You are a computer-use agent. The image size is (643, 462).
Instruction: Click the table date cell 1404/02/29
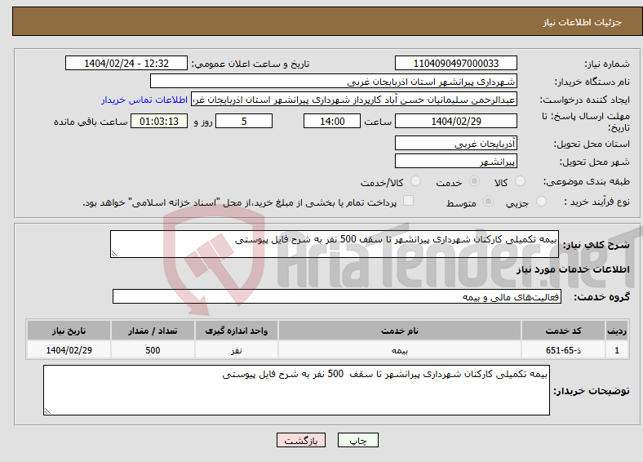point(69,350)
